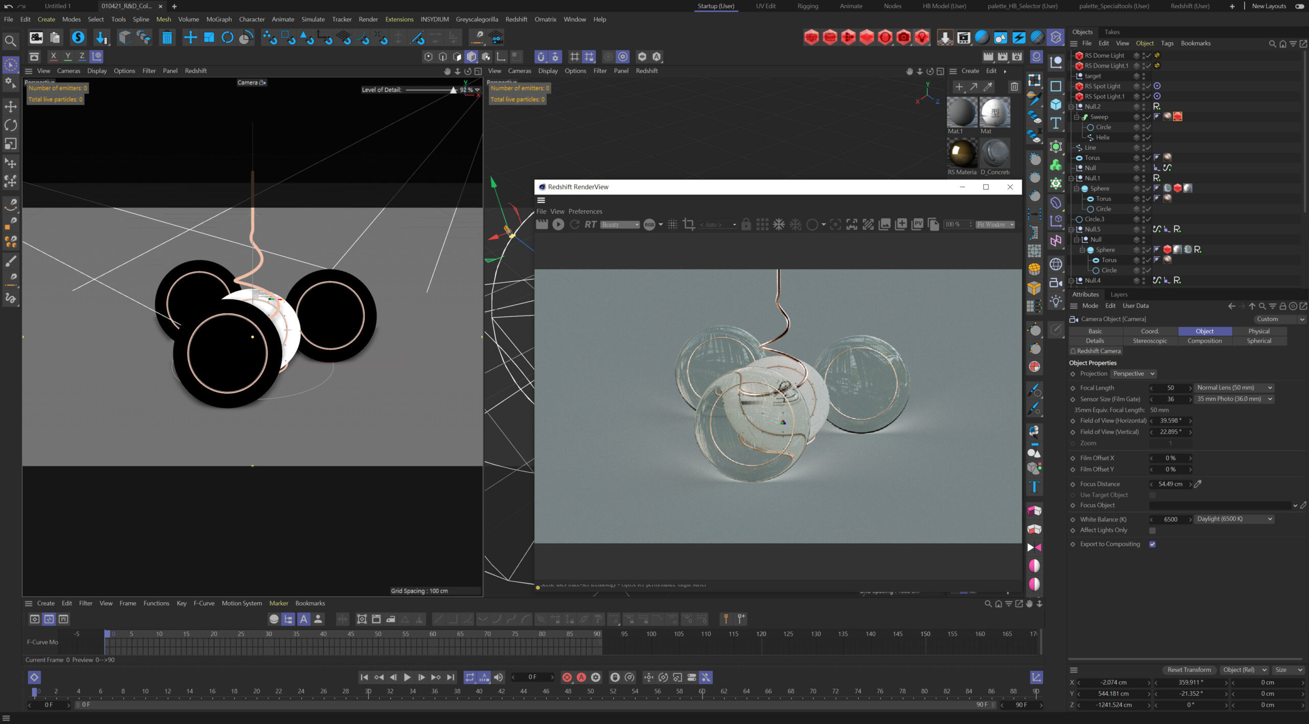Play the animation forward

pyautogui.click(x=407, y=677)
